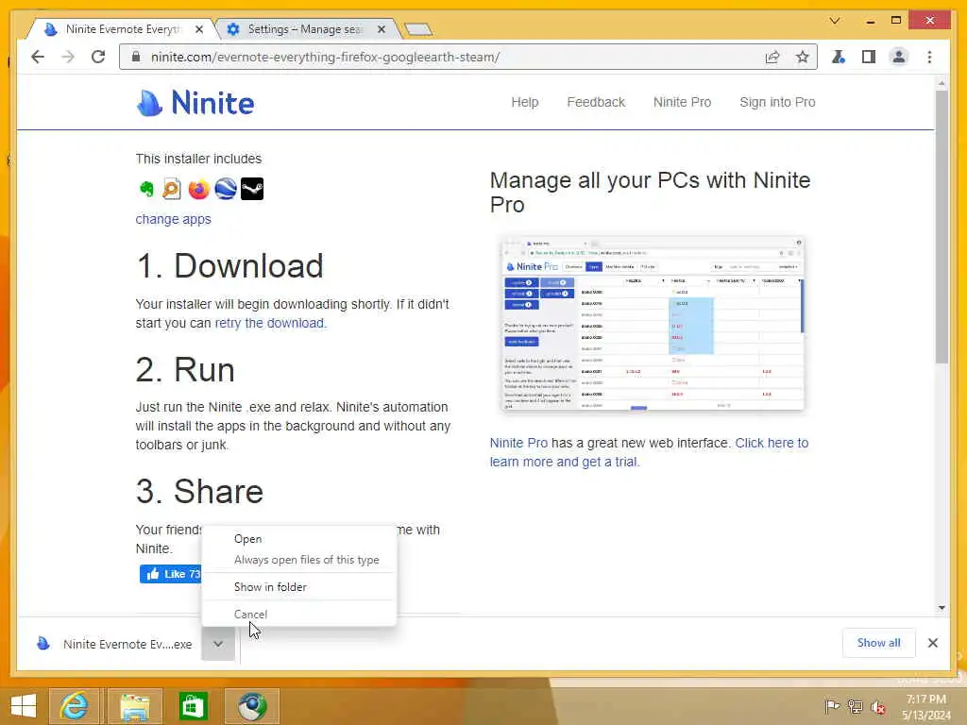Viewport: 967px width, 725px height.
Task: Click Show all downloads
Action: 878,643
